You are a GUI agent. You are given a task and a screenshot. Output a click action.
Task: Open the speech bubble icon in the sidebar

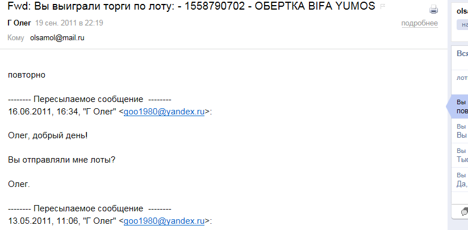point(465,212)
